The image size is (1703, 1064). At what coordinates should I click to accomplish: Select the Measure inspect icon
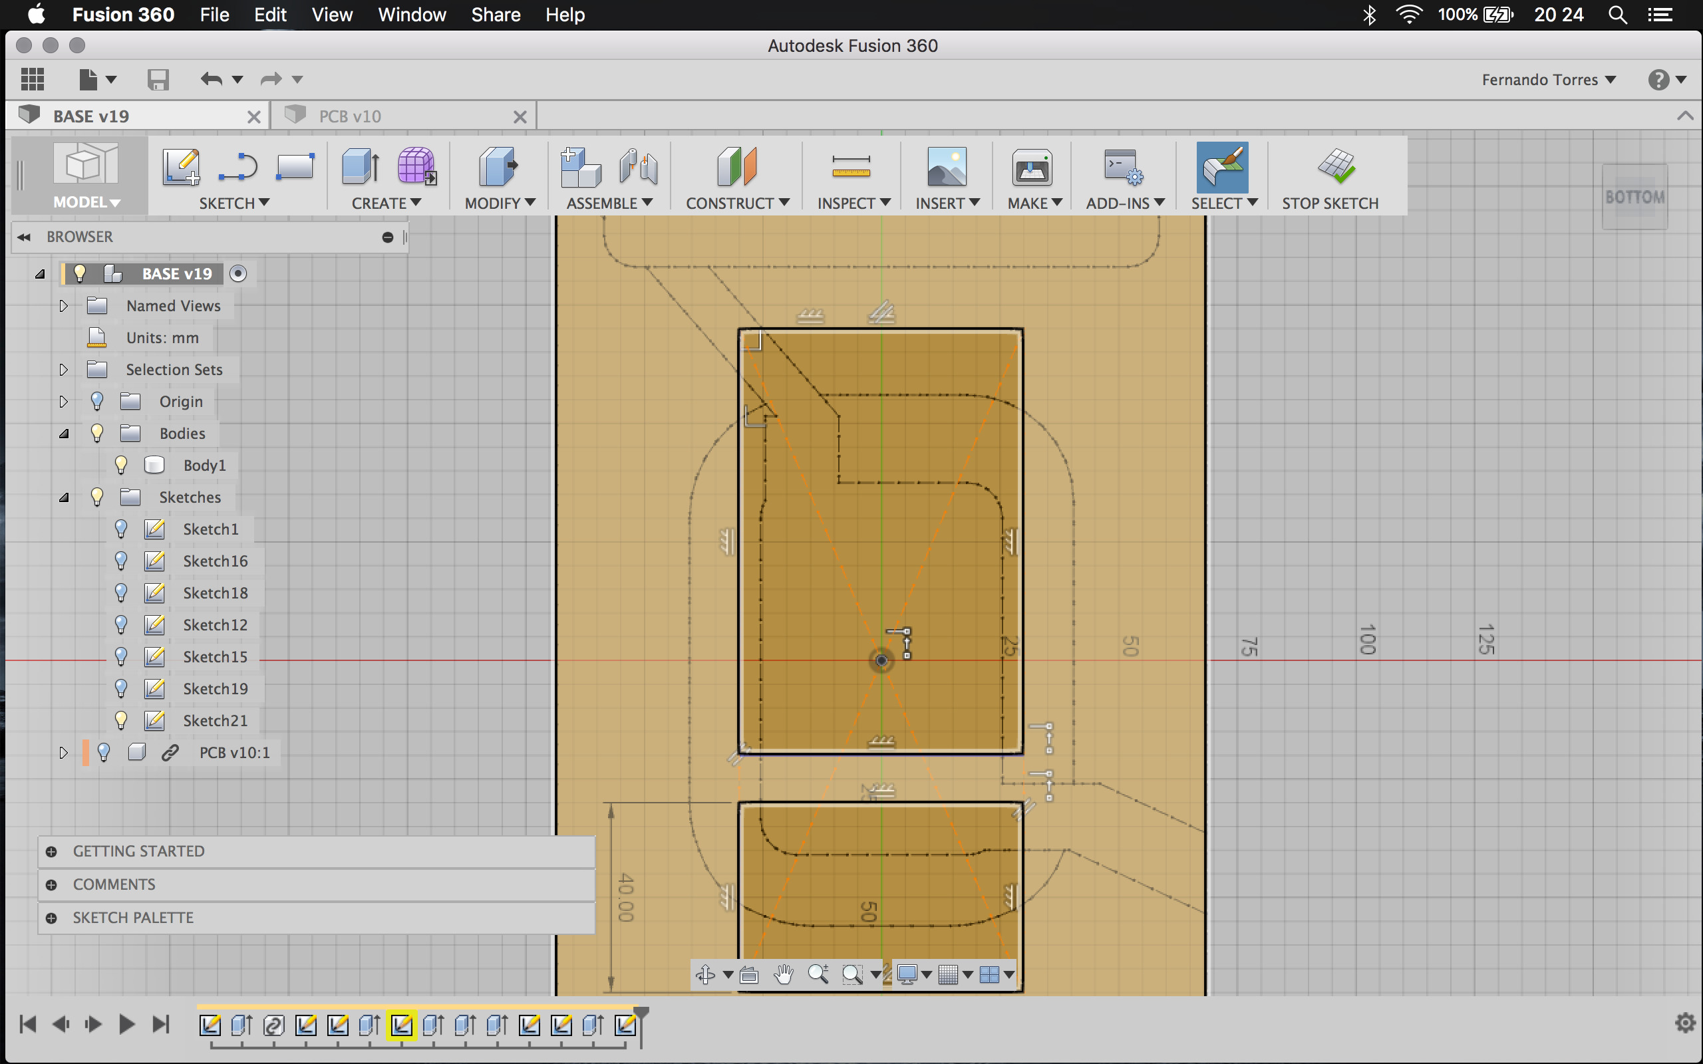[x=851, y=168]
